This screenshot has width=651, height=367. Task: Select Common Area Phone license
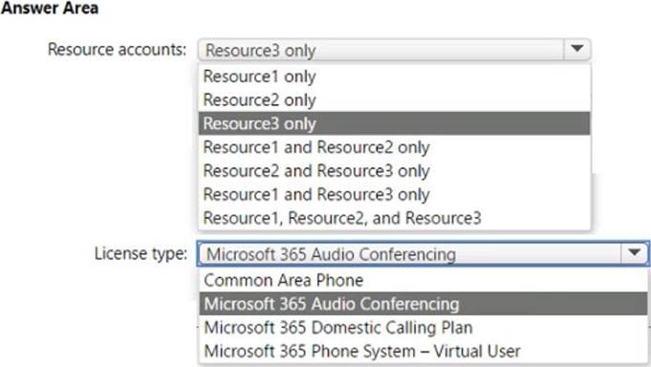(x=423, y=280)
